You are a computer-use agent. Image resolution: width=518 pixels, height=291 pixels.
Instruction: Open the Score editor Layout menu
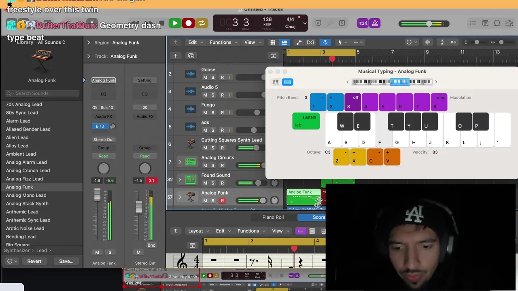pos(198,231)
